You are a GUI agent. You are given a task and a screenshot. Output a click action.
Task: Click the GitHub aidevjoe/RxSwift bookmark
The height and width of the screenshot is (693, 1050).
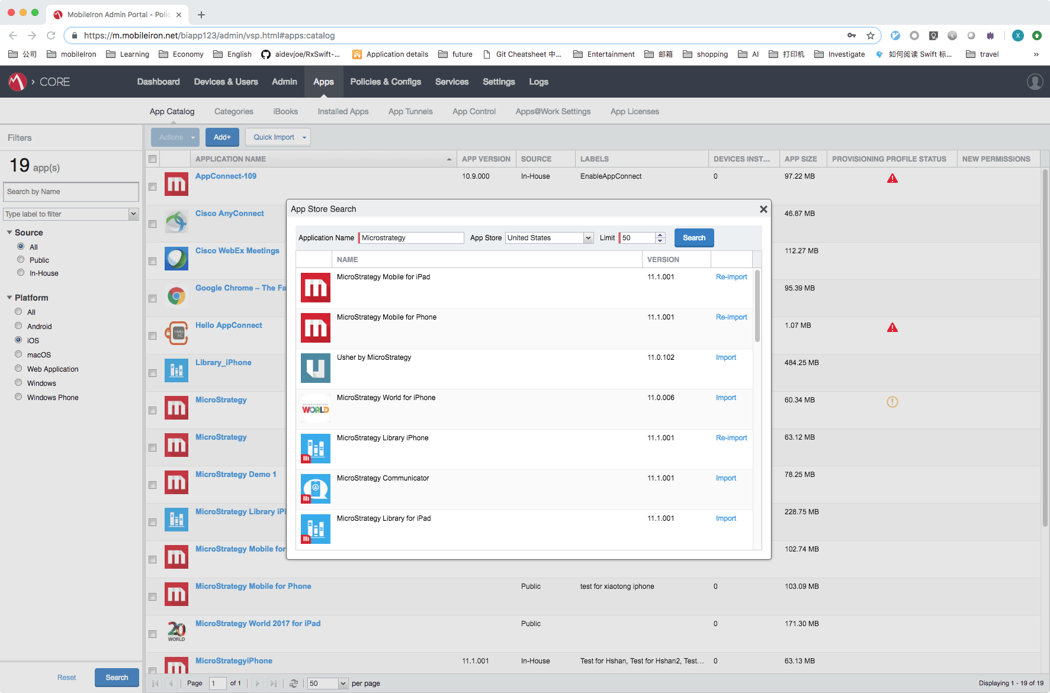tap(301, 54)
